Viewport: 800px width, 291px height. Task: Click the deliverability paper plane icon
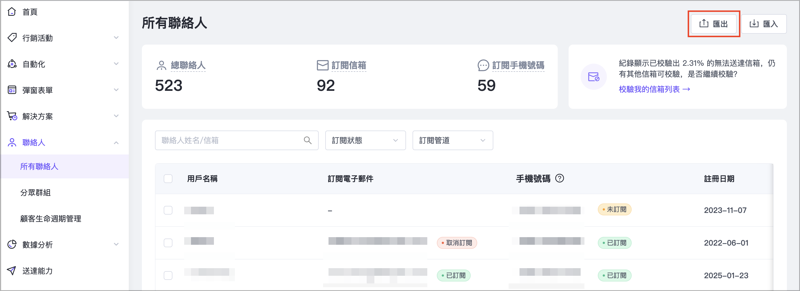(x=12, y=271)
